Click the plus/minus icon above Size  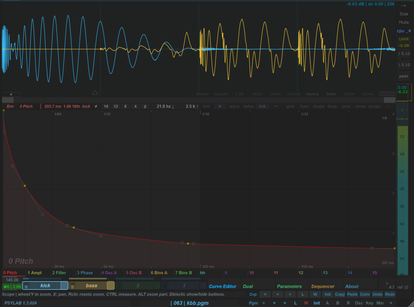click(x=404, y=5)
